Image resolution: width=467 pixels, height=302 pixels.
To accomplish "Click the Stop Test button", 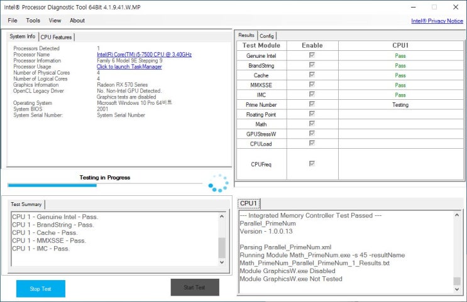I will 40,289.
